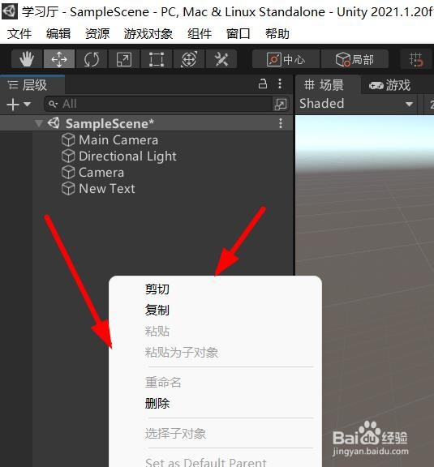Open the custom editor tools
Viewport: 434px width, 467px height.
coord(221,59)
